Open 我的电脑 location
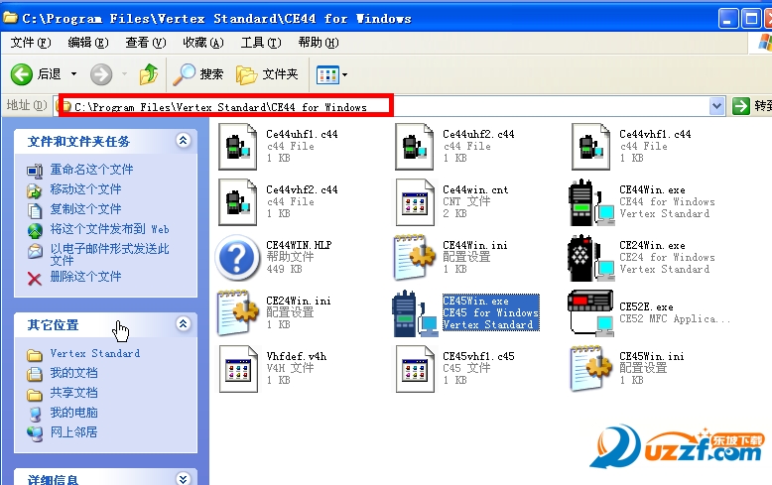Viewport: 772px width, 485px height. tap(73, 413)
